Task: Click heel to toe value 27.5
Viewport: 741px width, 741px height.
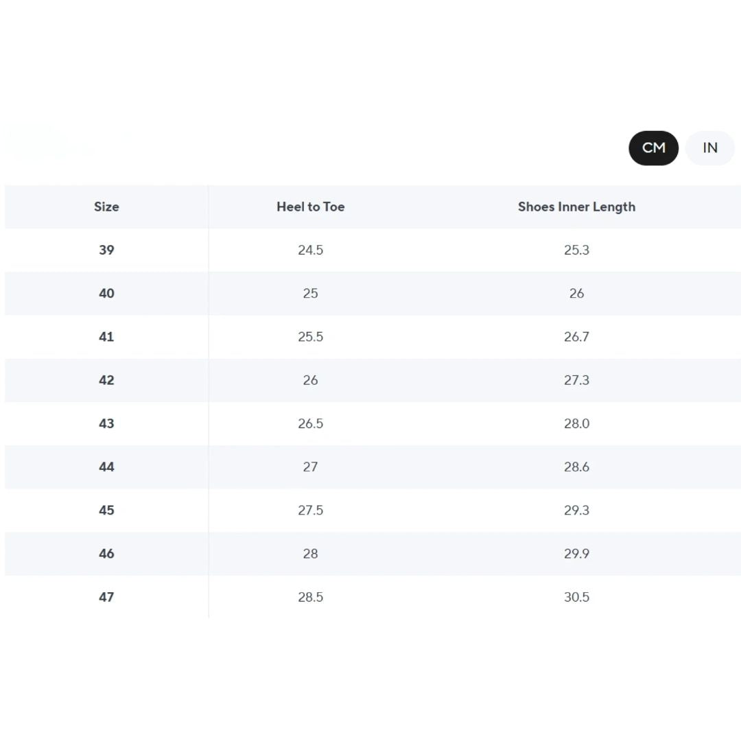Action: point(310,510)
